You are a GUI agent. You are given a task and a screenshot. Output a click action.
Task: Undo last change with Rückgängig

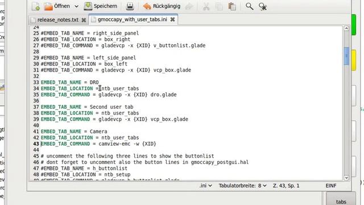click(x=162, y=6)
